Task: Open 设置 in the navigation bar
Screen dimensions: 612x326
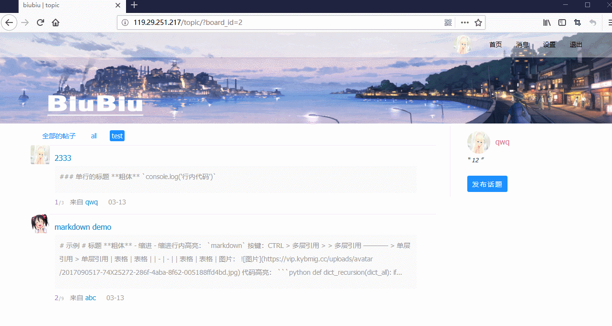Action: (549, 45)
